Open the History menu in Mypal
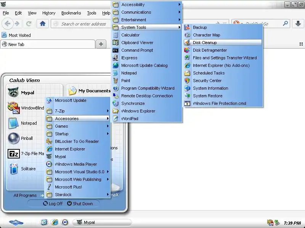Image resolution: width=305 pixels, height=228 pixels. (x=49, y=13)
